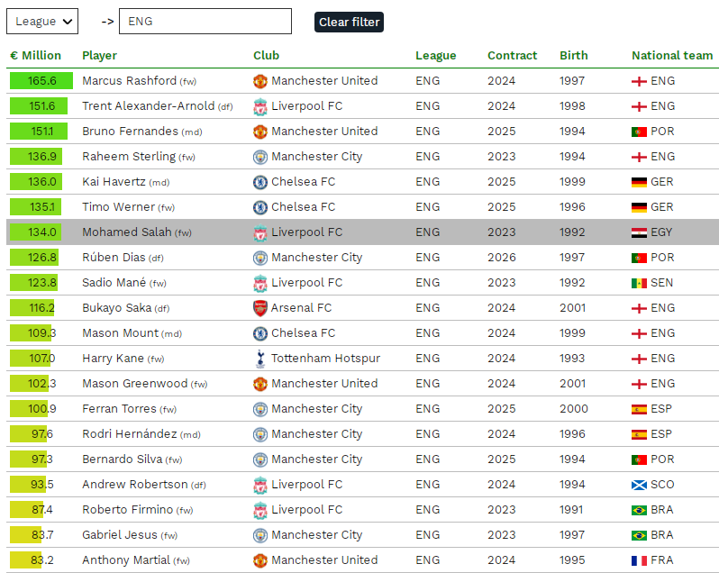Click Manchester United crest beside Marcus Rashford
The width and height of the screenshot is (719, 573).
[260, 81]
